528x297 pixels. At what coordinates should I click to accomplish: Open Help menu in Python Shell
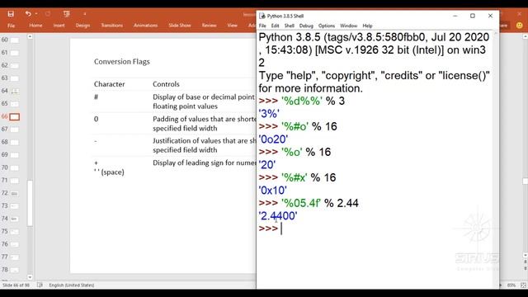pos(367,26)
